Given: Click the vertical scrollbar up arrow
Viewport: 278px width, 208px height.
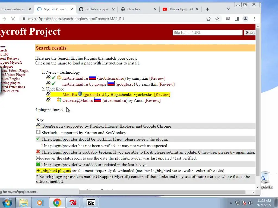Looking at the screenshot, I should click(x=258, y=26).
